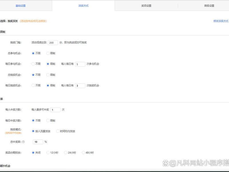Choose 不限 for 每日参与机会
This screenshot has height=172, width=229.
(33, 64)
